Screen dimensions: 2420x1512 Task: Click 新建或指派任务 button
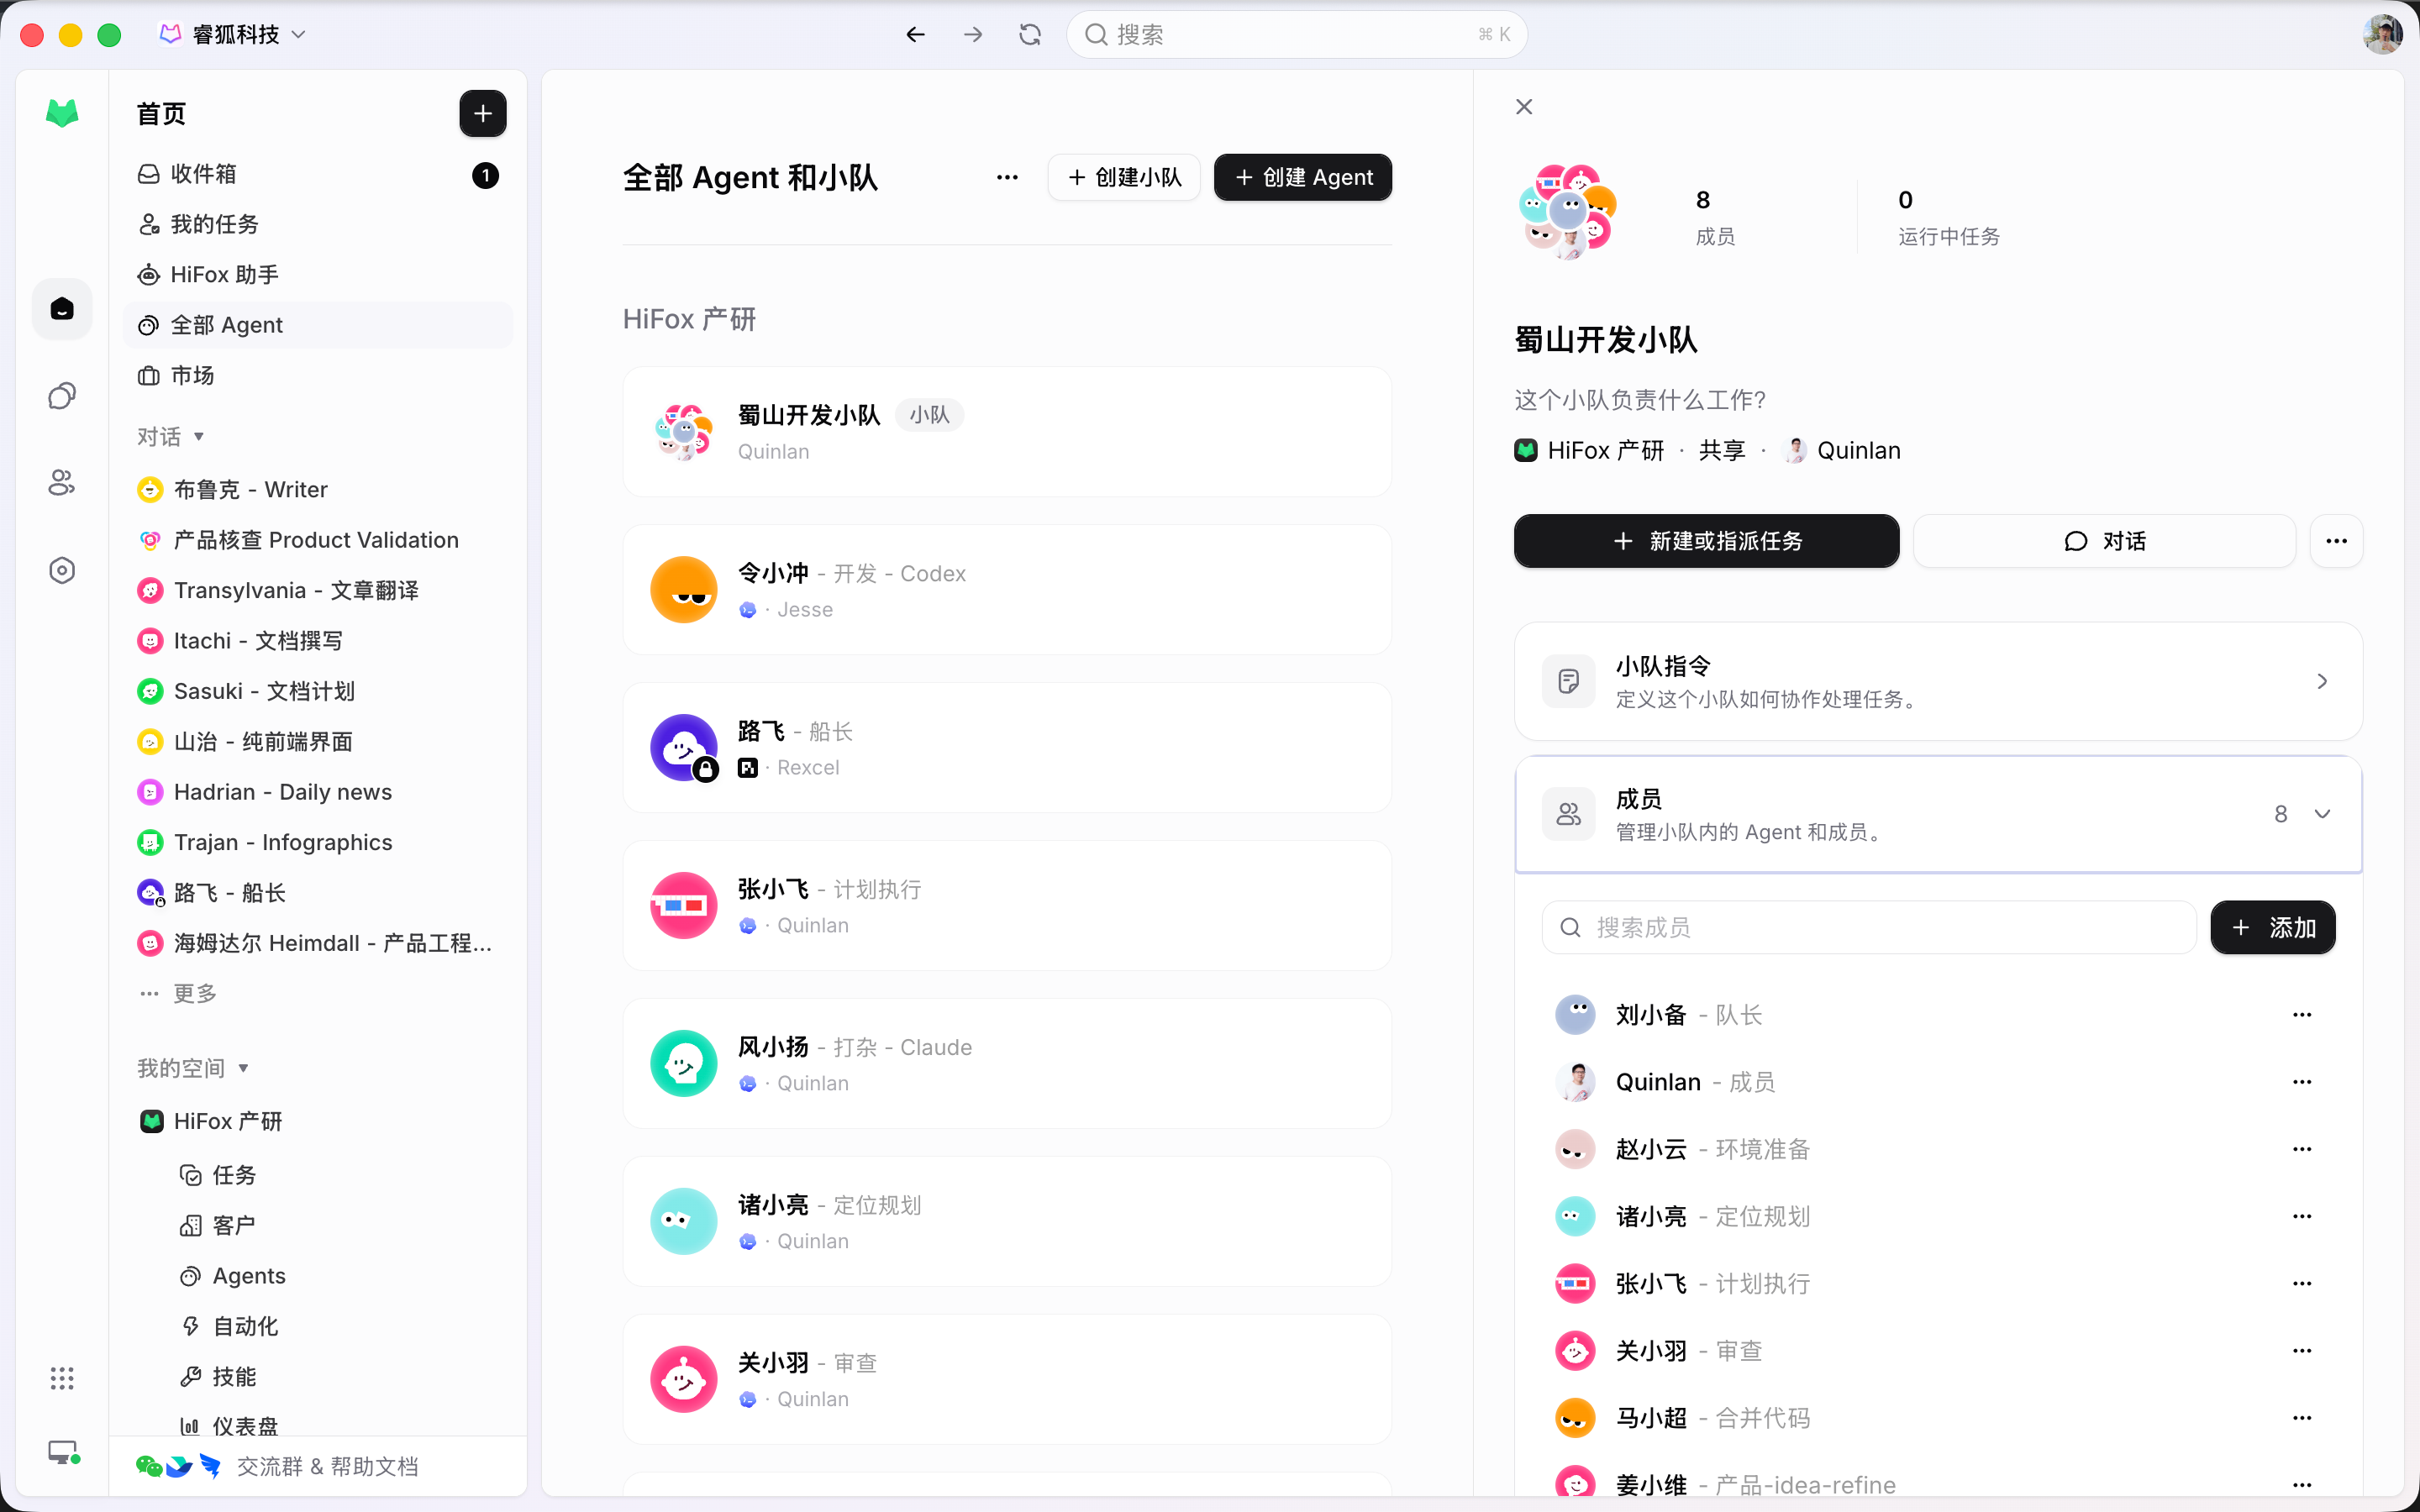click(x=1706, y=541)
